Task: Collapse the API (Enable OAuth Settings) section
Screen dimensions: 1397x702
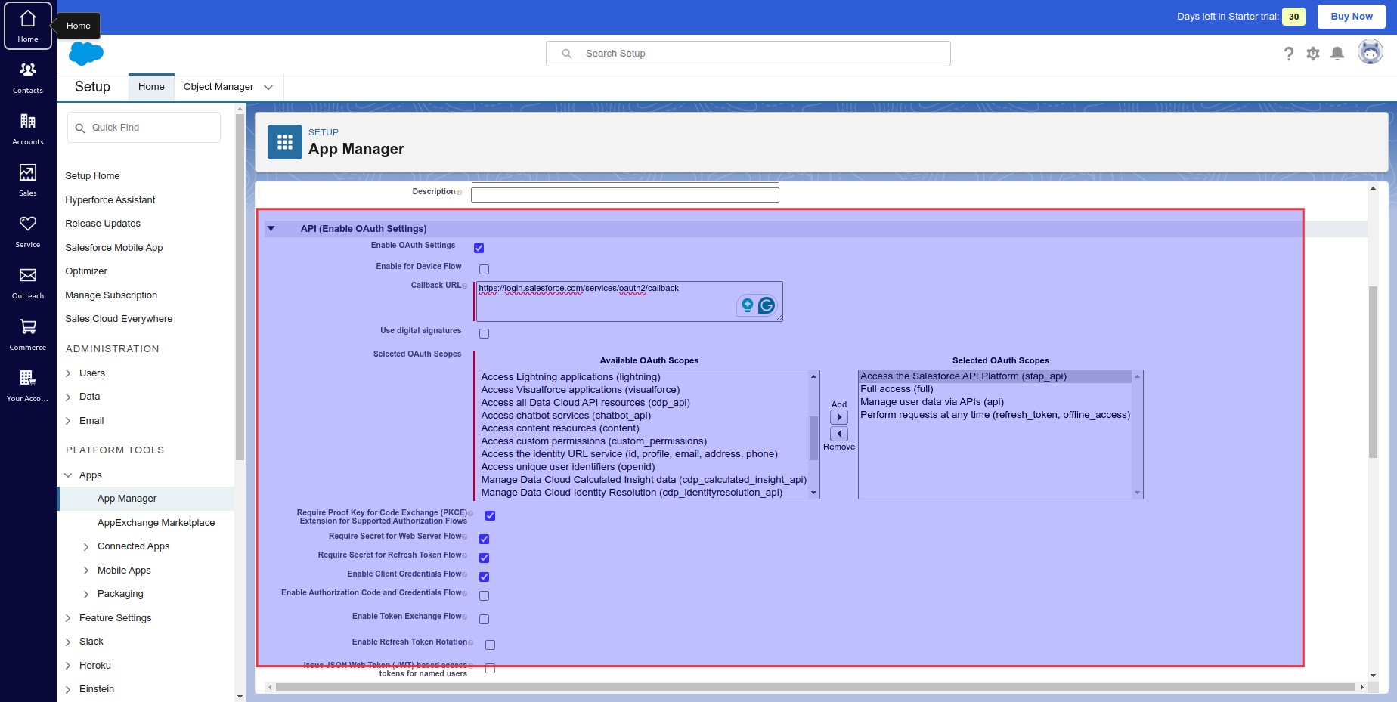Action: coord(271,228)
